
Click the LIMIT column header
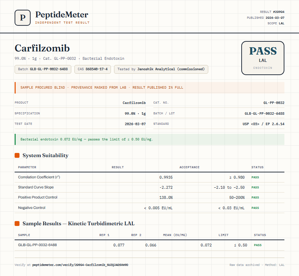point(223,235)
